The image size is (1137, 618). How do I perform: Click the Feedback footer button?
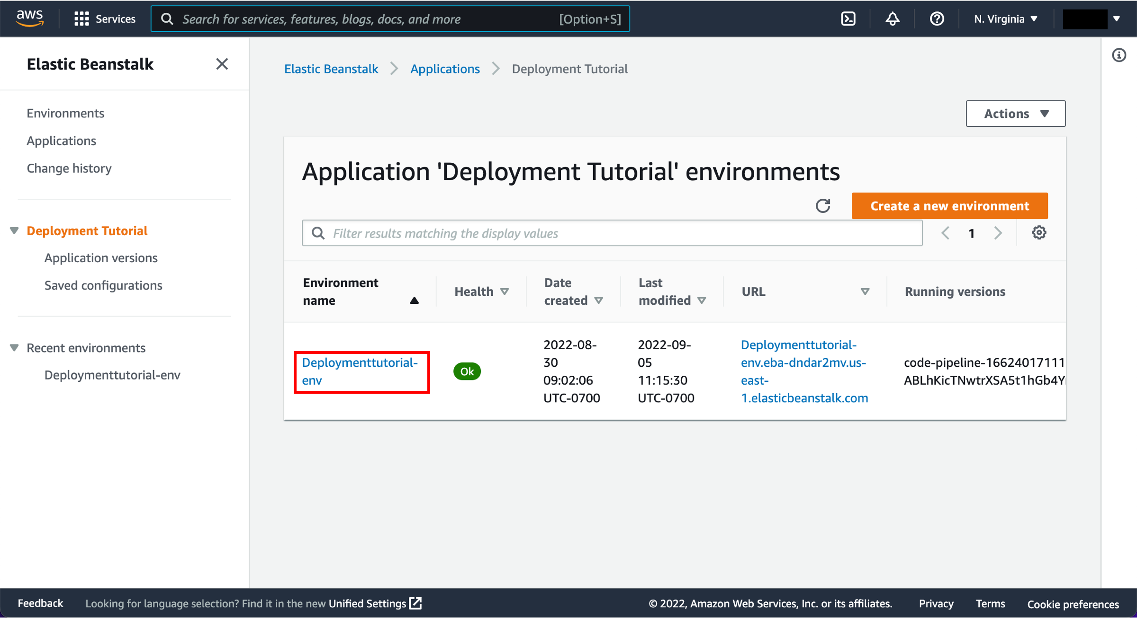coord(40,603)
